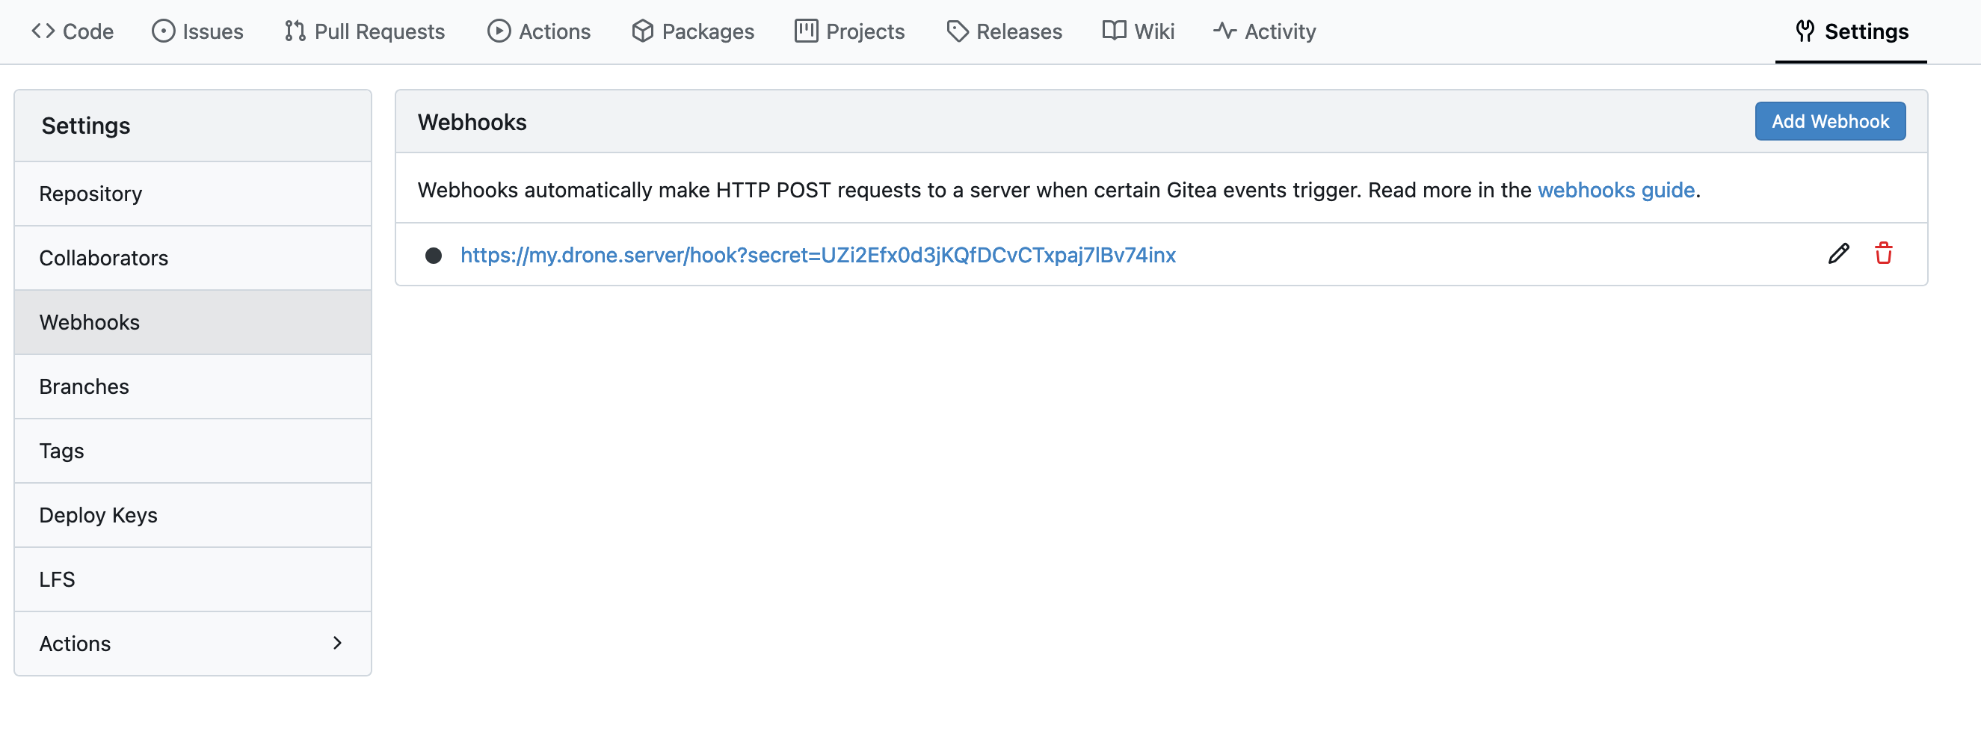
Task: Open Collaborators settings section
Action: pyautogui.click(x=104, y=259)
